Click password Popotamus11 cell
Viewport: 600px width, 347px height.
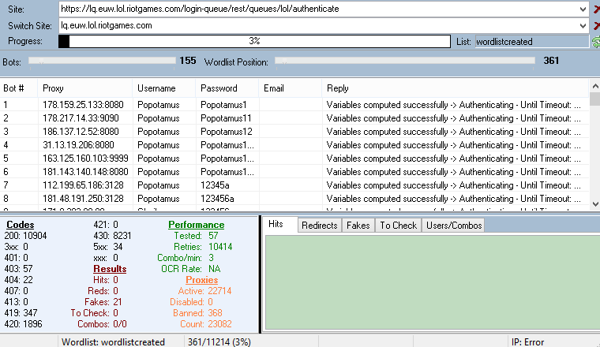tap(226, 118)
